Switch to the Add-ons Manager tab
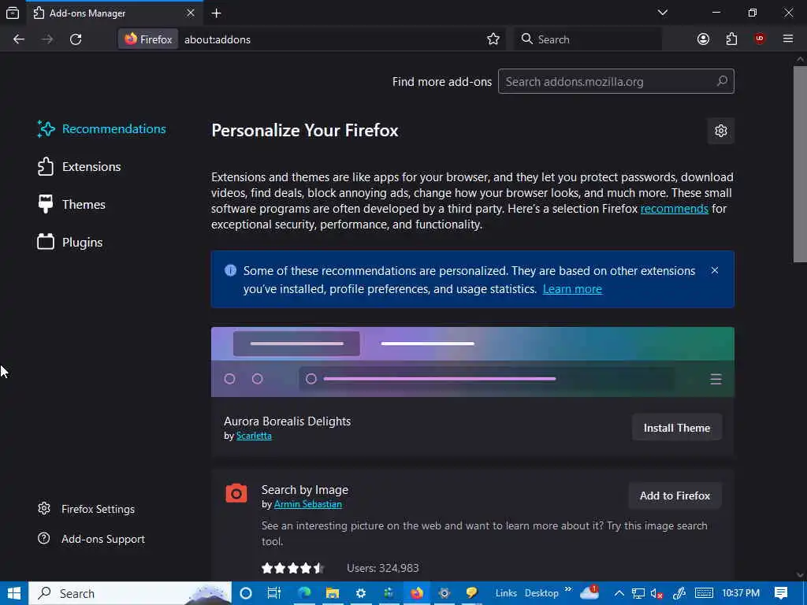Image resolution: width=807 pixels, height=605 pixels. 113,13
